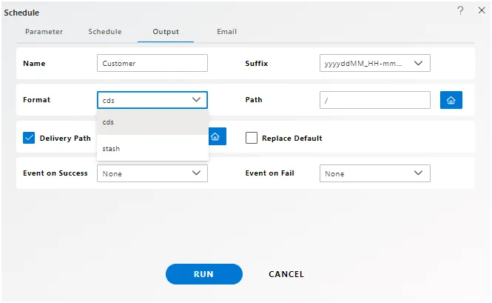Open the Suffix dropdown
The width and height of the screenshot is (492, 303).
(x=418, y=63)
